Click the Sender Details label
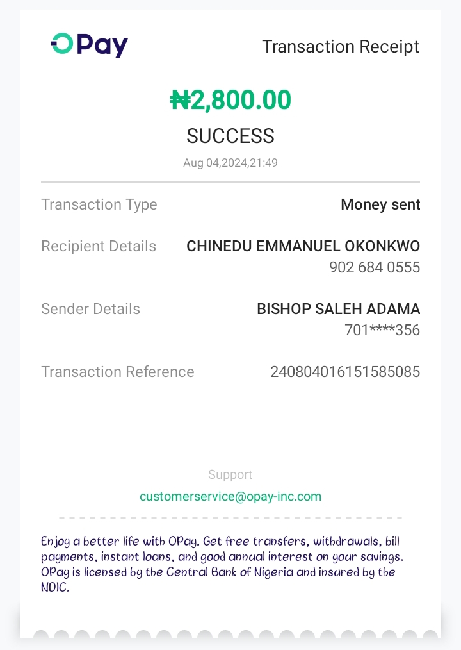The width and height of the screenshot is (461, 650). coord(90,309)
